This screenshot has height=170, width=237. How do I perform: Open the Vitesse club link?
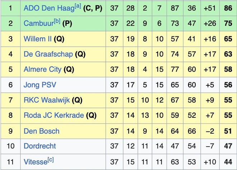(x=35, y=162)
